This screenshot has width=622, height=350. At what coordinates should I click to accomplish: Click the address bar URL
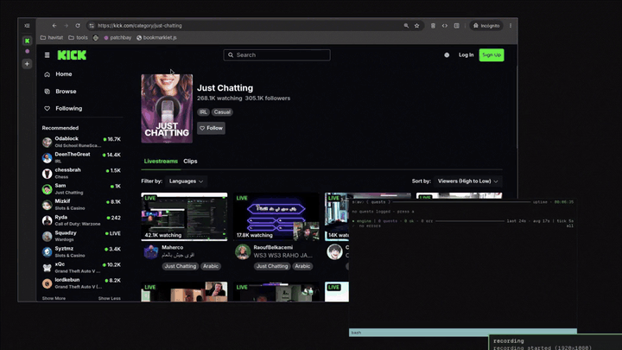click(140, 26)
